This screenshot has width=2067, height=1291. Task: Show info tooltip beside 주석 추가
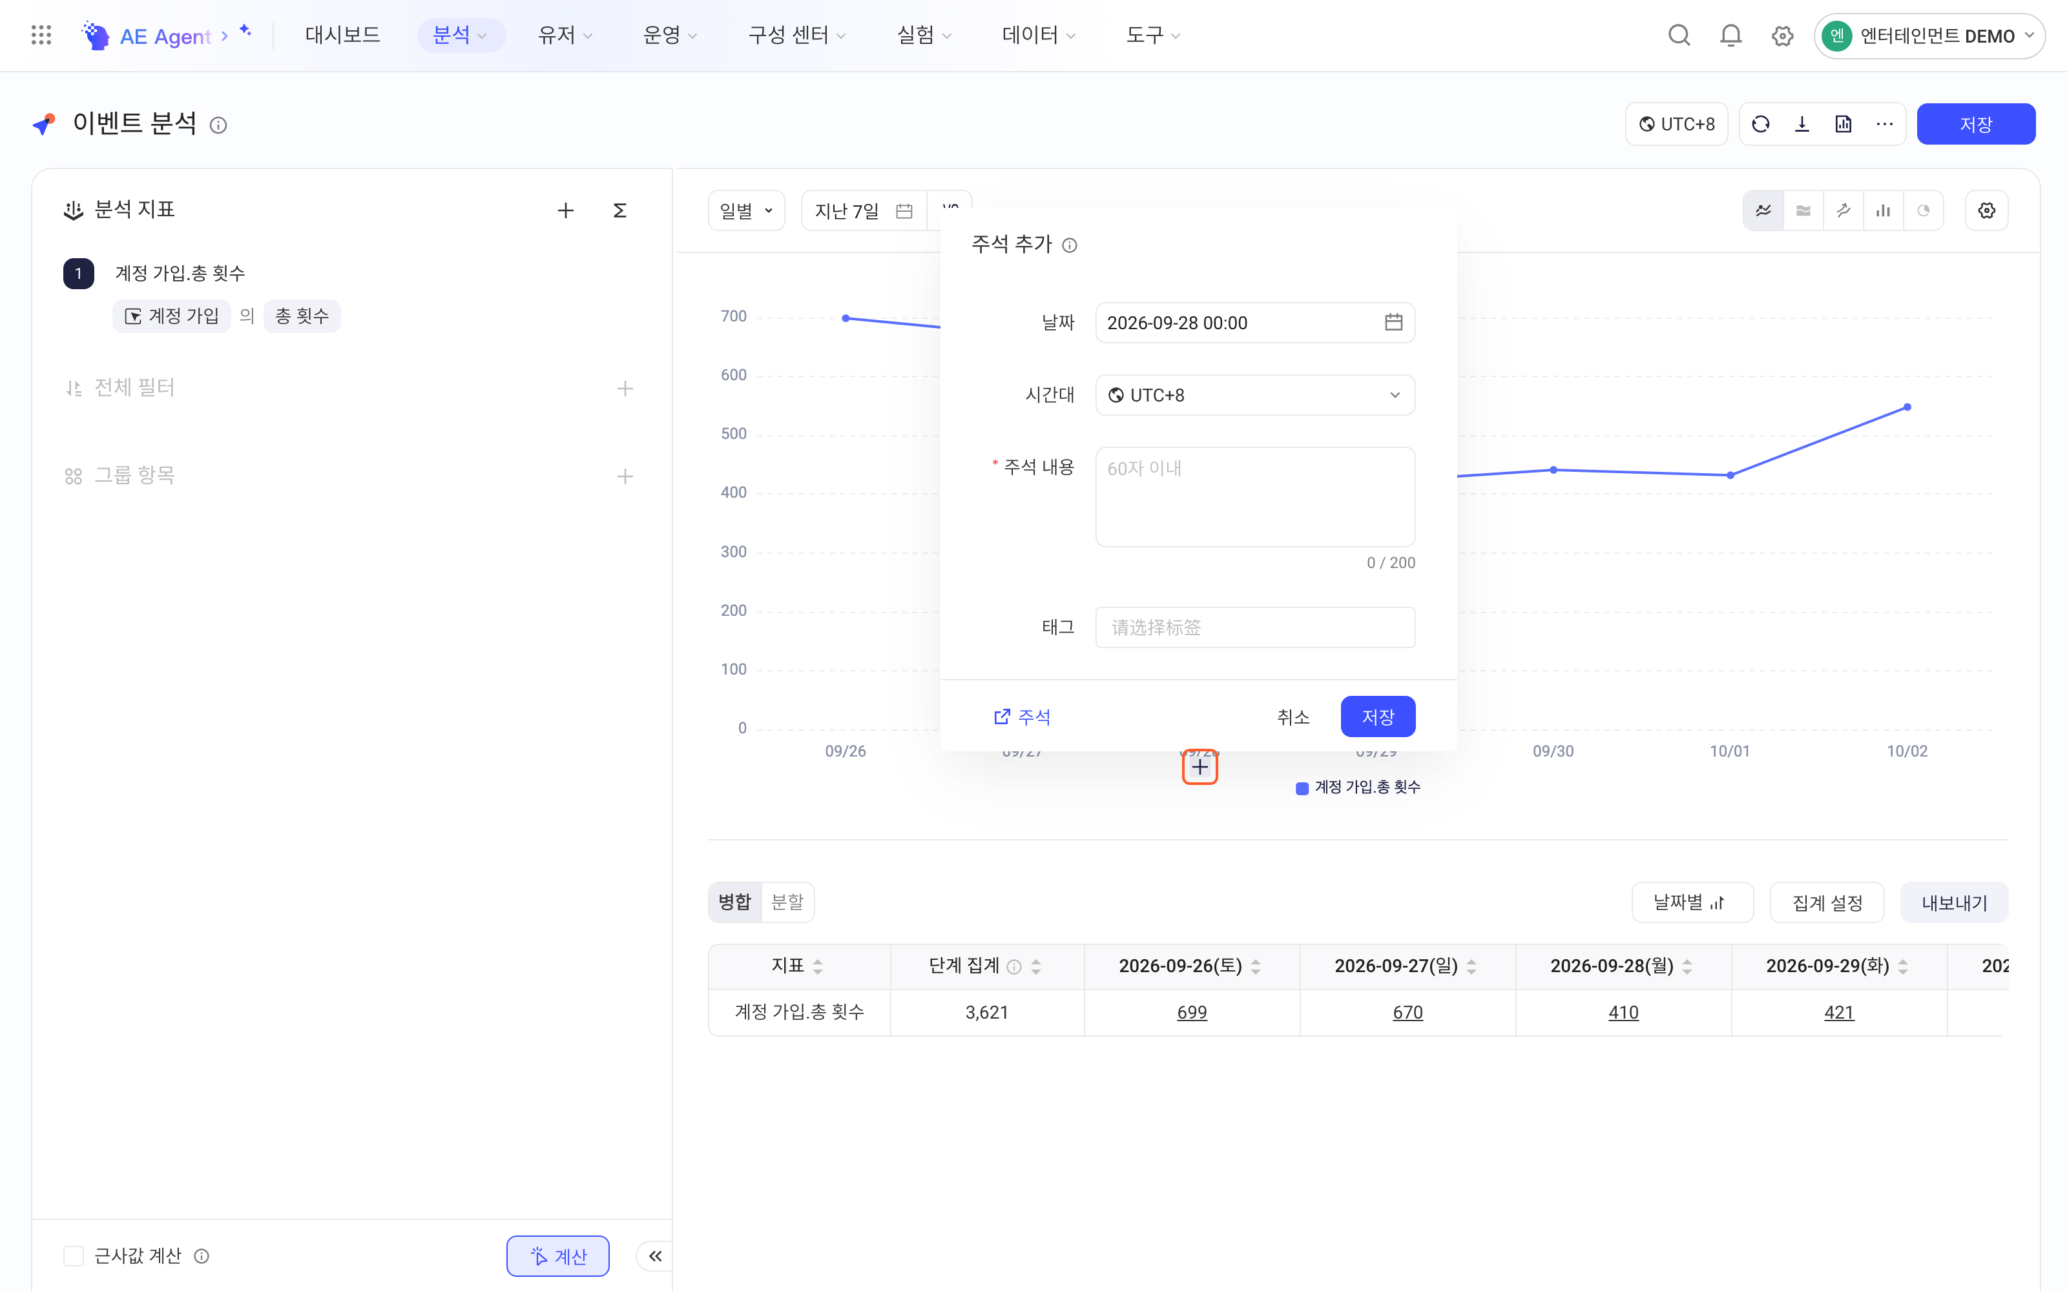[1070, 246]
